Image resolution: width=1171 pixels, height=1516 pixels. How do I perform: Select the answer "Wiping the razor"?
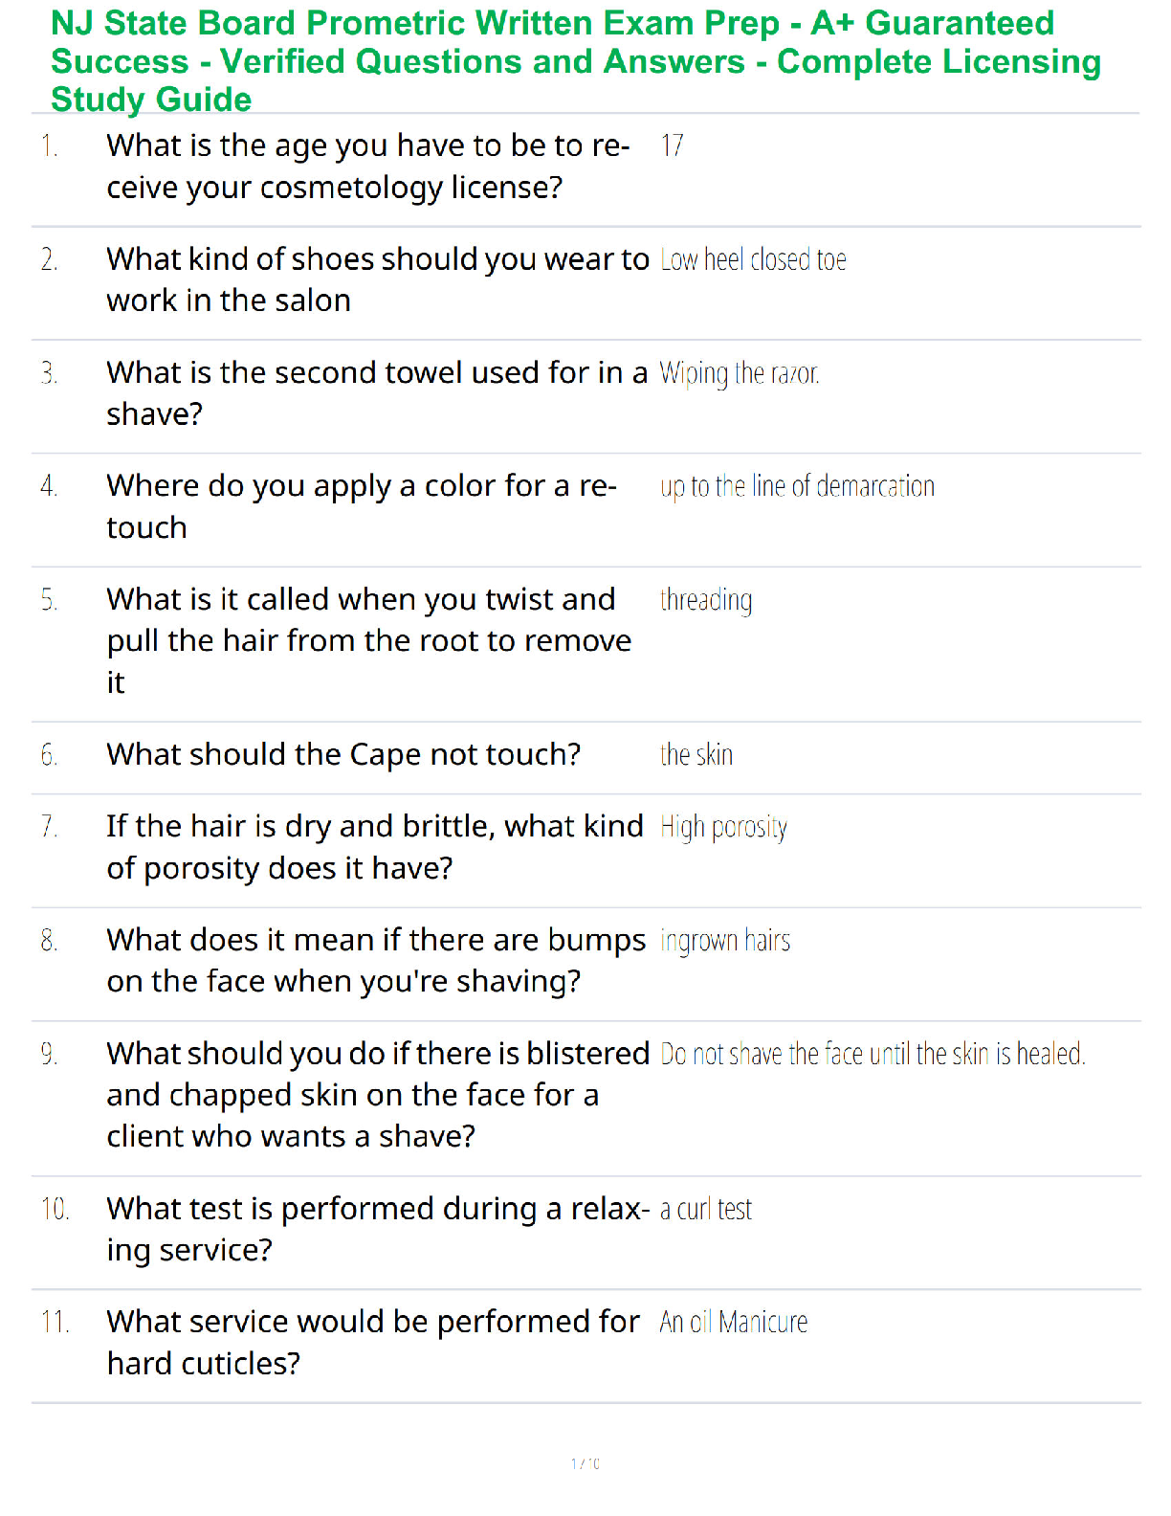739,373
